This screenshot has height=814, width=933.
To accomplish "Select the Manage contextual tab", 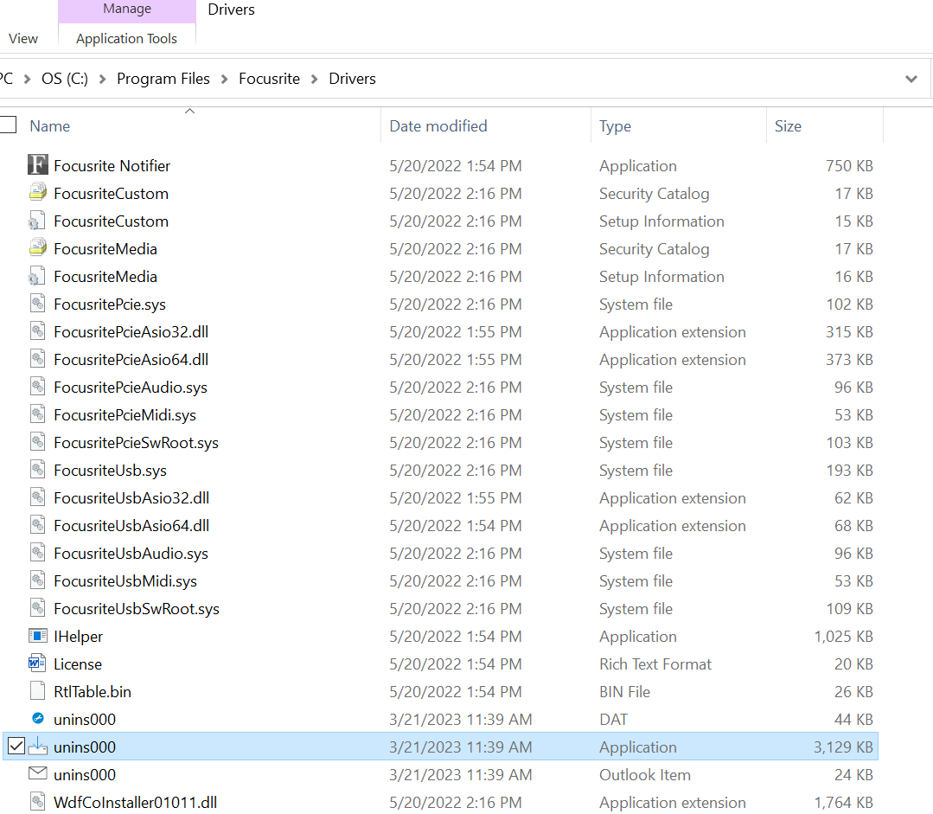I will click(127, 9).
